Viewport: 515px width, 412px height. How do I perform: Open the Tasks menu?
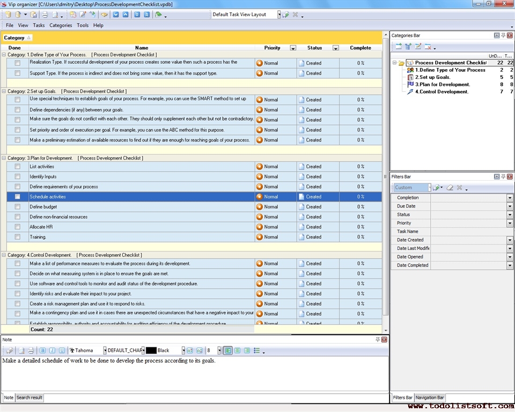pos(39,25)
